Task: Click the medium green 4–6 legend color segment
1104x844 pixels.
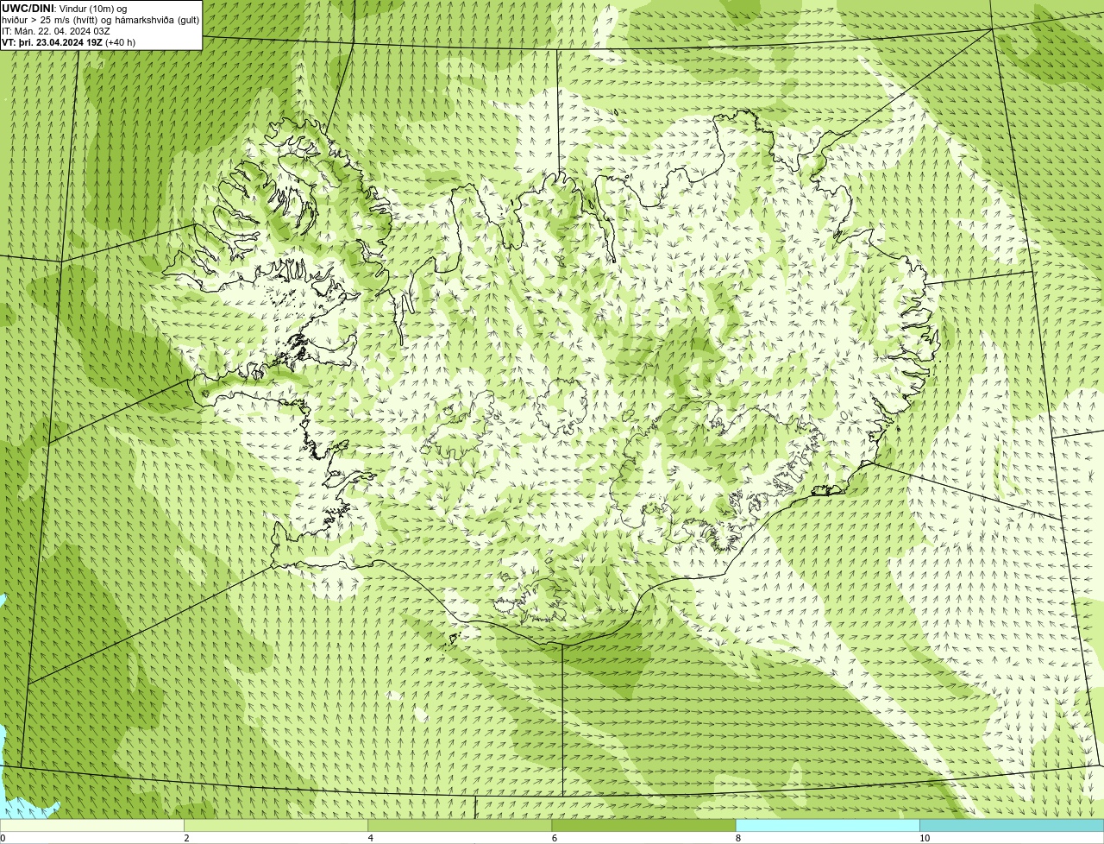Action: (460, 825)
